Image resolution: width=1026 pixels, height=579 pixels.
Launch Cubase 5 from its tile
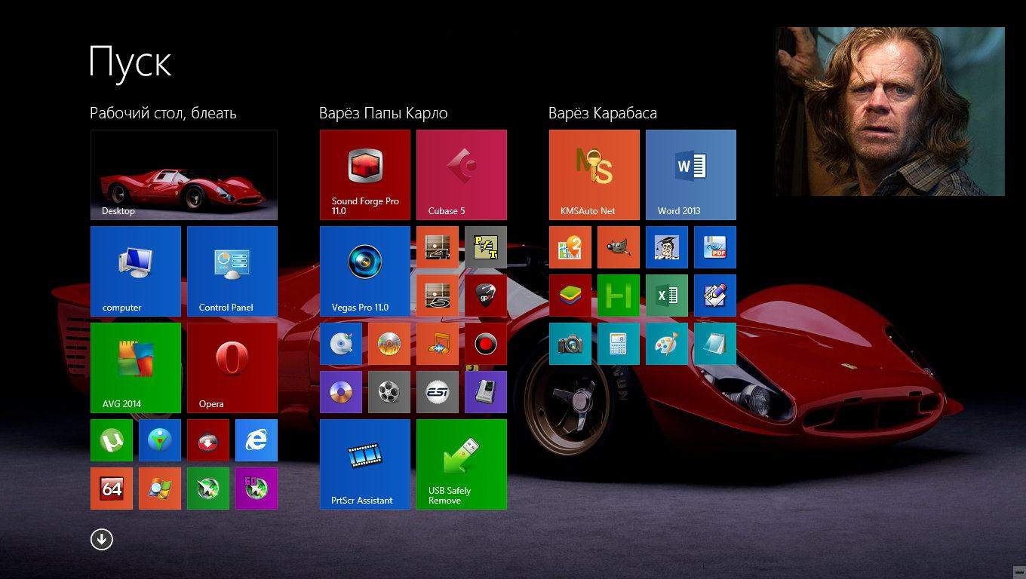[462, 175]
